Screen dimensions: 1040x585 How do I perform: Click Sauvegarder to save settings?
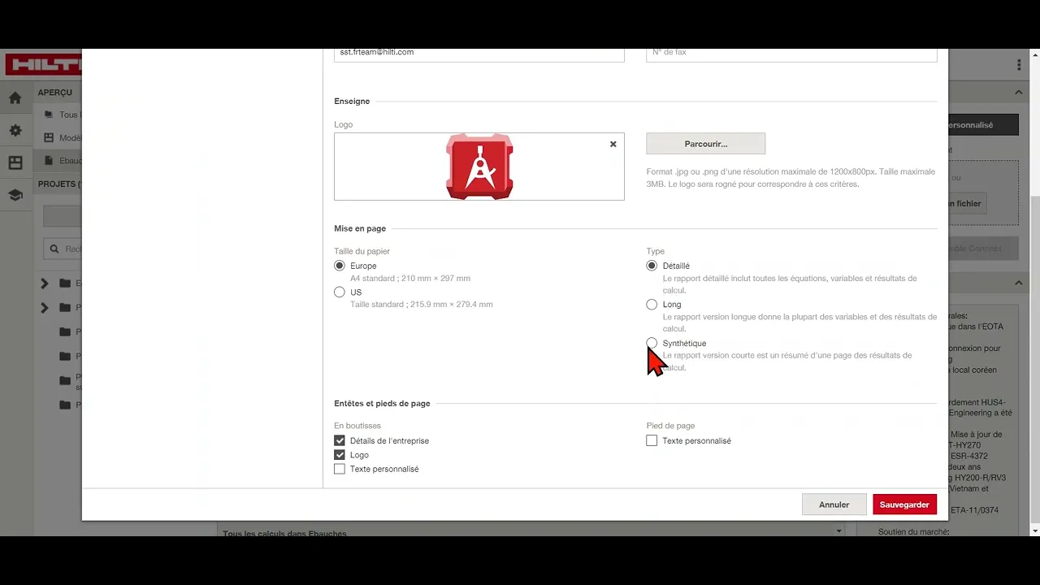904,505
